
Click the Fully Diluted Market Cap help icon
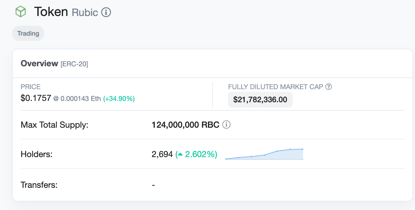coord(329,87)
